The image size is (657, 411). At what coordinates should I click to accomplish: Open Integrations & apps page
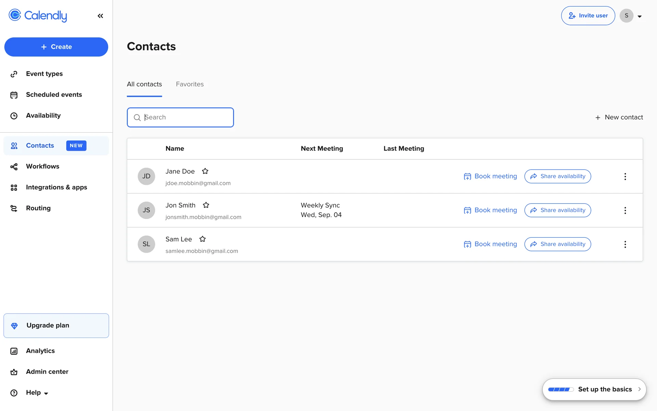click(x=56, y=187)
